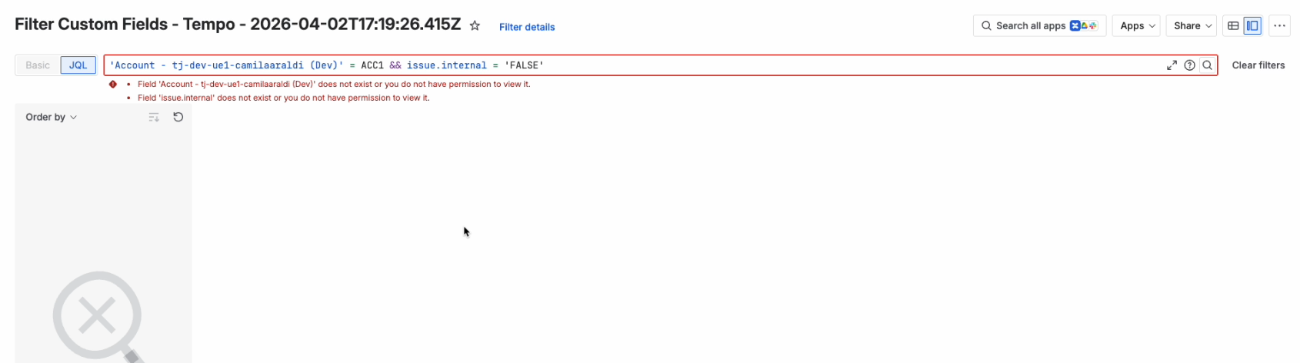This screenshot has height=363, width=1300.
Task: Expand the JQL editor
Action: [1172, 65]
